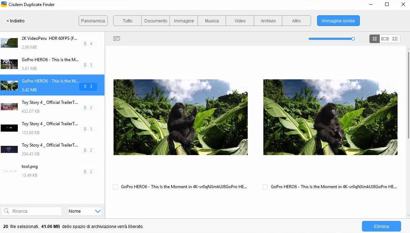Screen dimensions: 410x233
Task: Switch to the Video tab
Action: 240,21
